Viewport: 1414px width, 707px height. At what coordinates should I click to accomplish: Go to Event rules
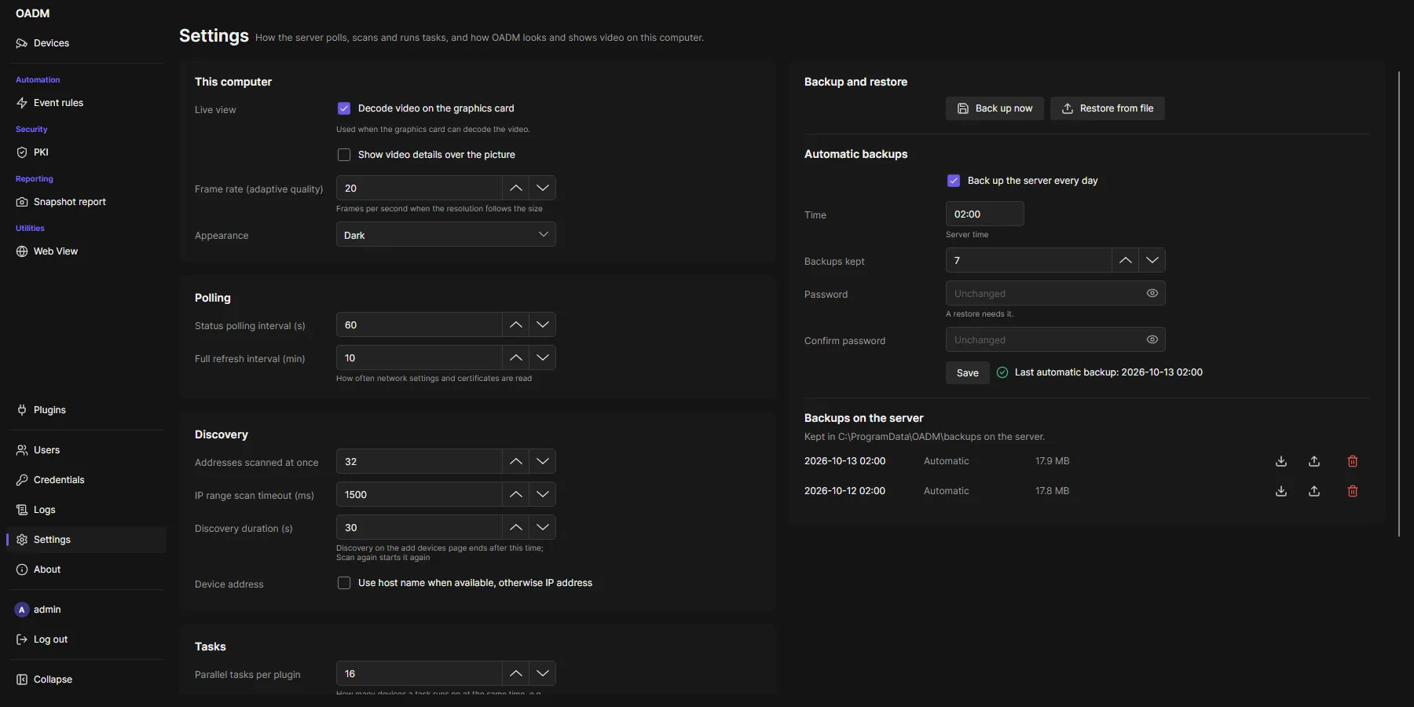point(86,103)
